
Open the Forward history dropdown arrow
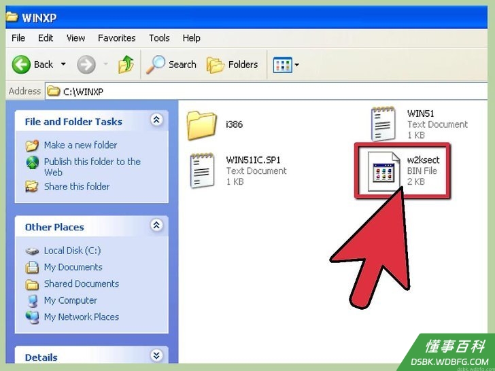tap(105, 65)
